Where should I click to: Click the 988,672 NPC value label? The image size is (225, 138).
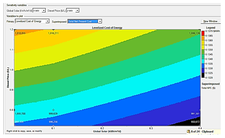(x=195, y=122)
